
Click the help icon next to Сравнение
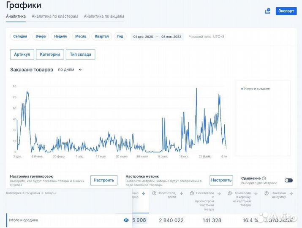[x=264, y=179]
